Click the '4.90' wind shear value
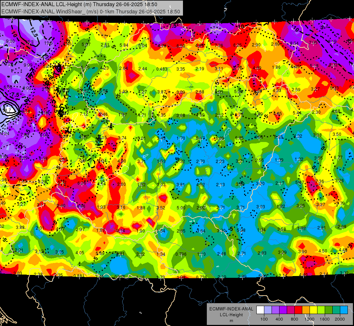This screenshot has height=326, width=354. click(x=122, y=161)
